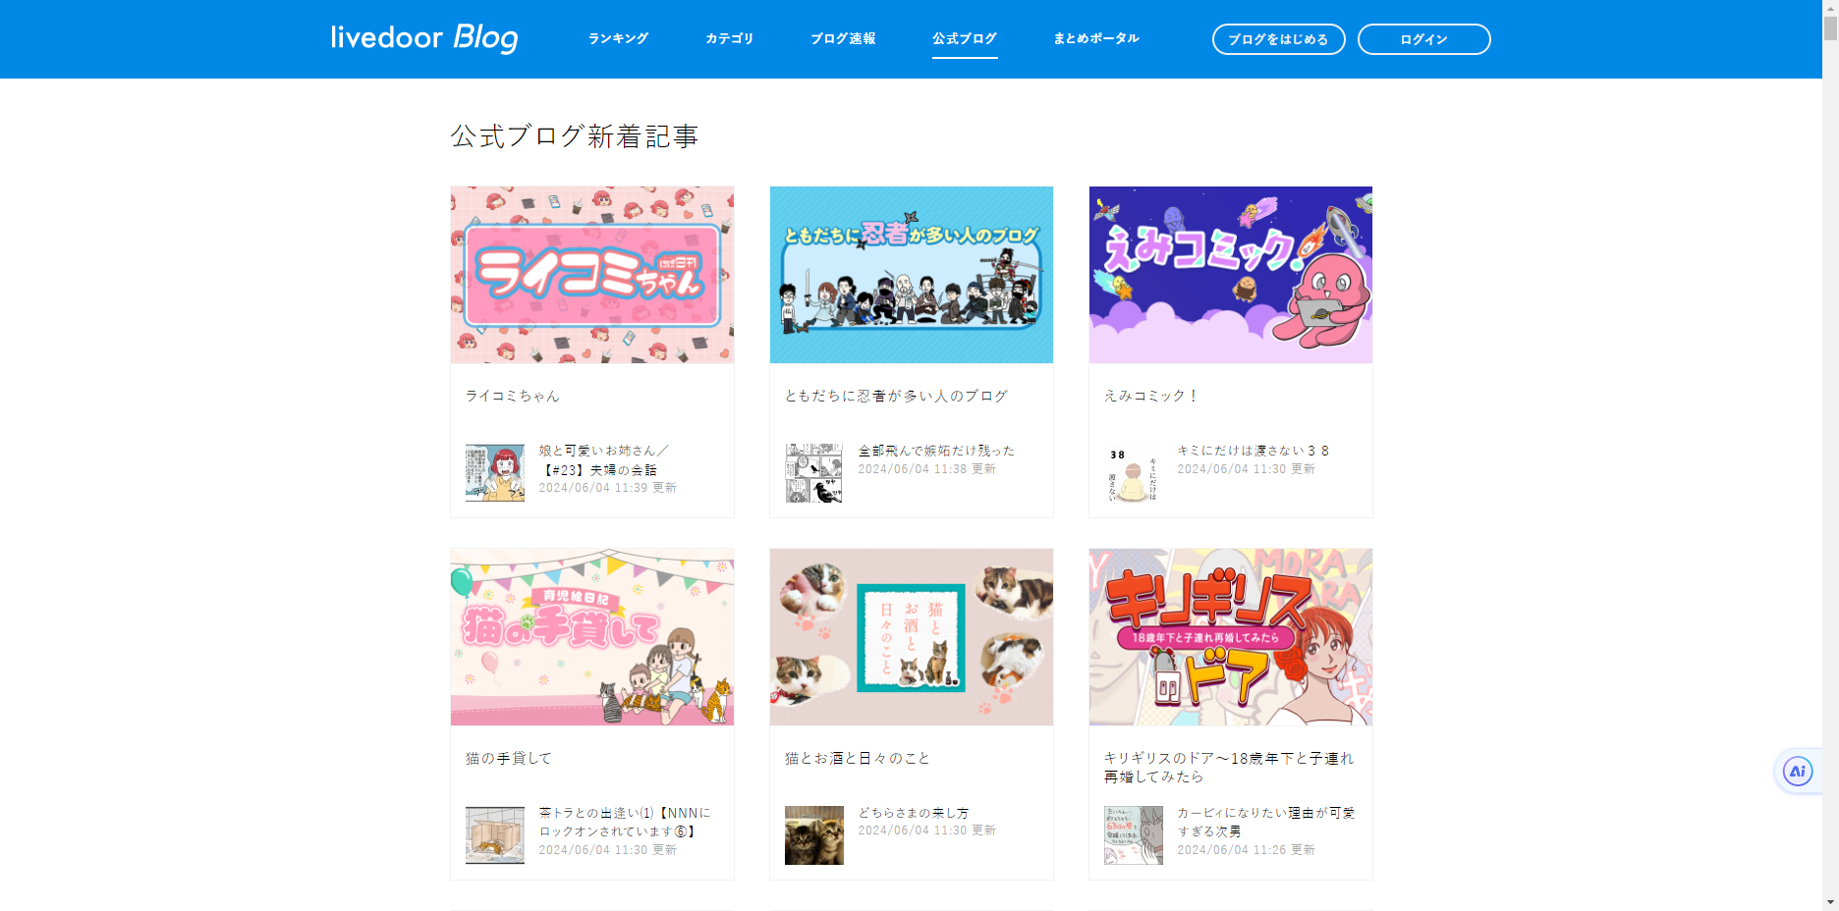Select the 公式ブログ tab
The width and height of the screenshot is (1839, 911).
[965, 39]
